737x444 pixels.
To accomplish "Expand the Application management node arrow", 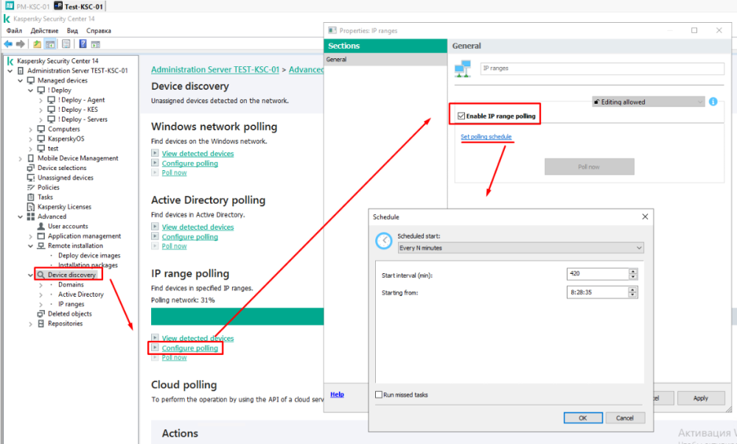I will (x=30, y=236).
